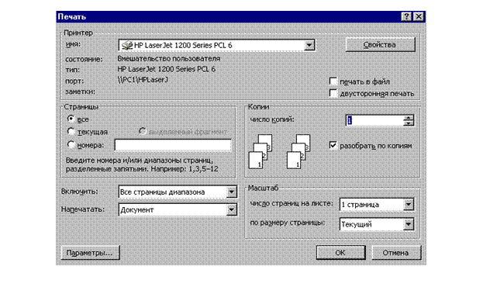This screenshot has height=304, width=483.
Task: Click the Печать title bar text
Action: click(72, 16)
